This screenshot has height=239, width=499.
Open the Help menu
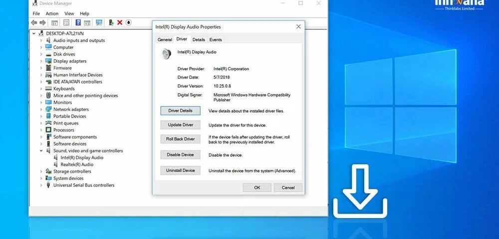[x=84, y=13]
